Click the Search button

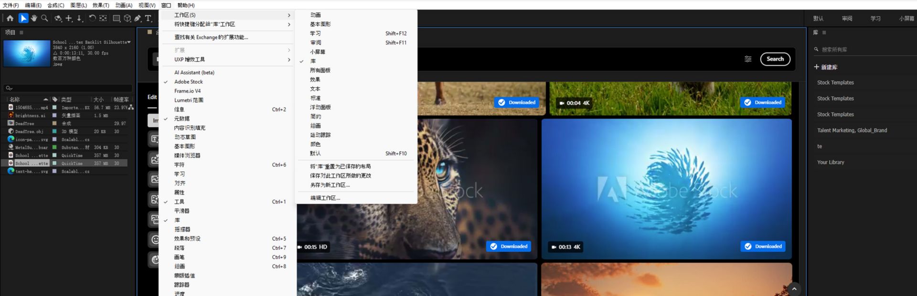click(x=775, y=59)
